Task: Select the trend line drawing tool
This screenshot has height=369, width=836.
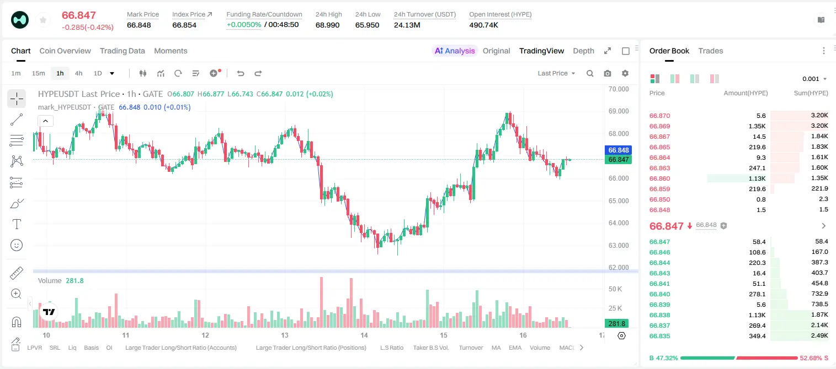Action: click(17, 120)
